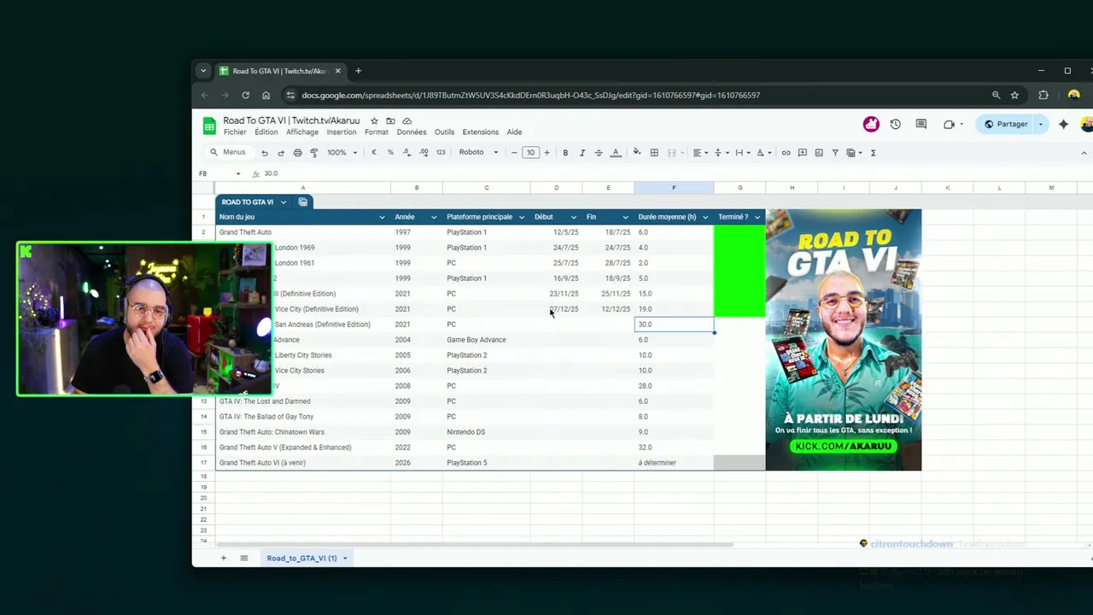The image size is (1093, 615).
Task: Apply euro currency format
Action: [x=374, y=153]
